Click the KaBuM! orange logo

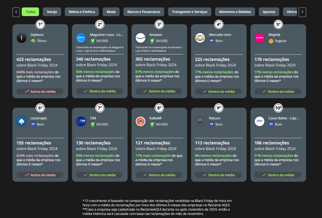(140, 121)
